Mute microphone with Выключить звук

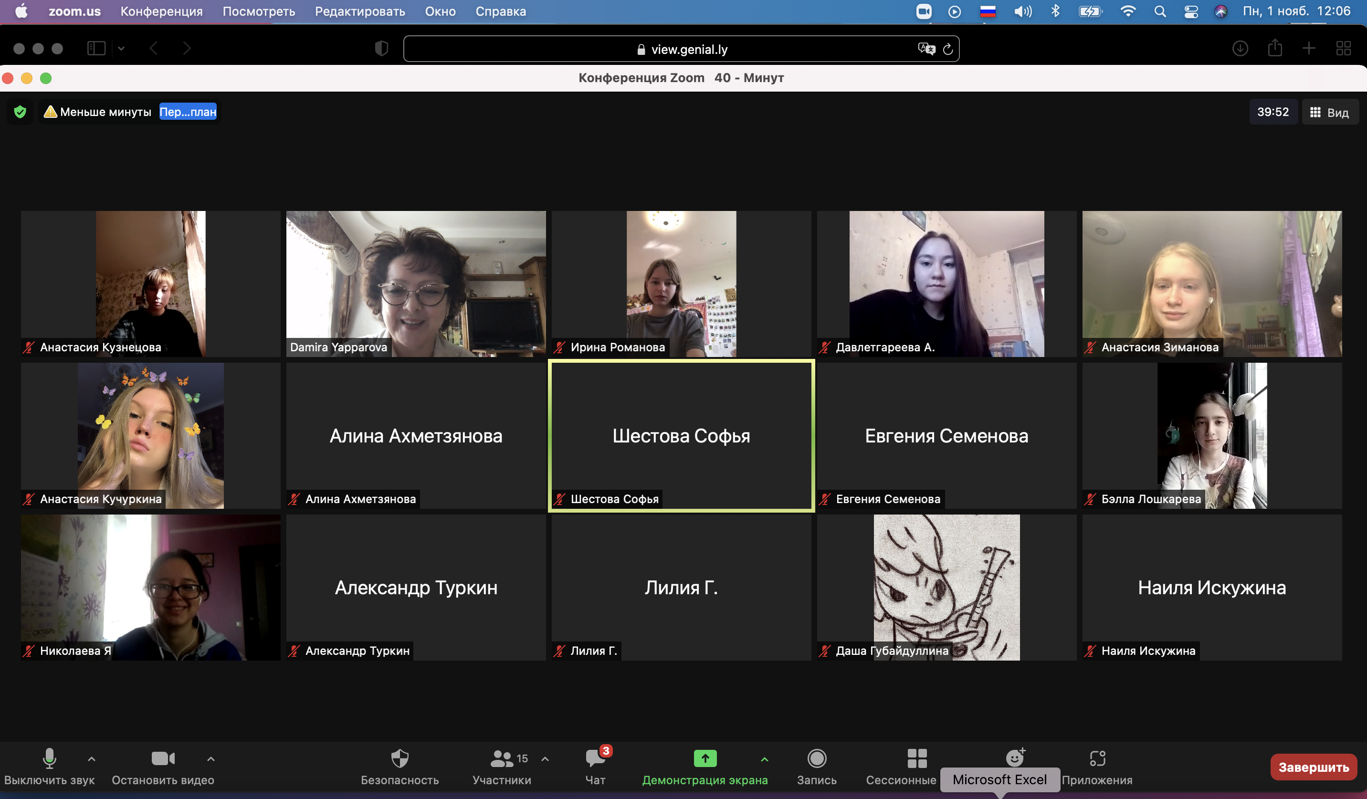pos(49,758)
